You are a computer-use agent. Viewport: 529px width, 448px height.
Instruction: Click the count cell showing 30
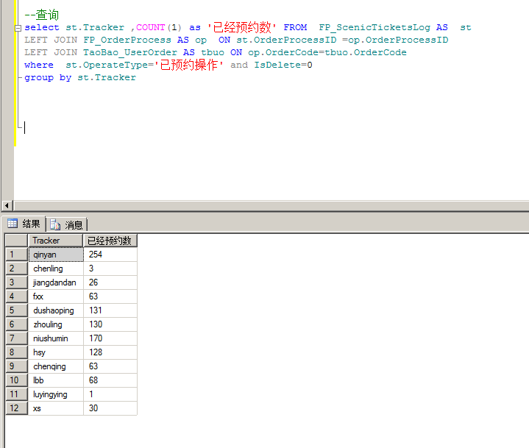pos(110,408)
